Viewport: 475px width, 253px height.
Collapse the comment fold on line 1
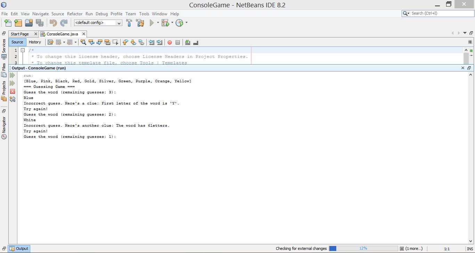point(23,50)
